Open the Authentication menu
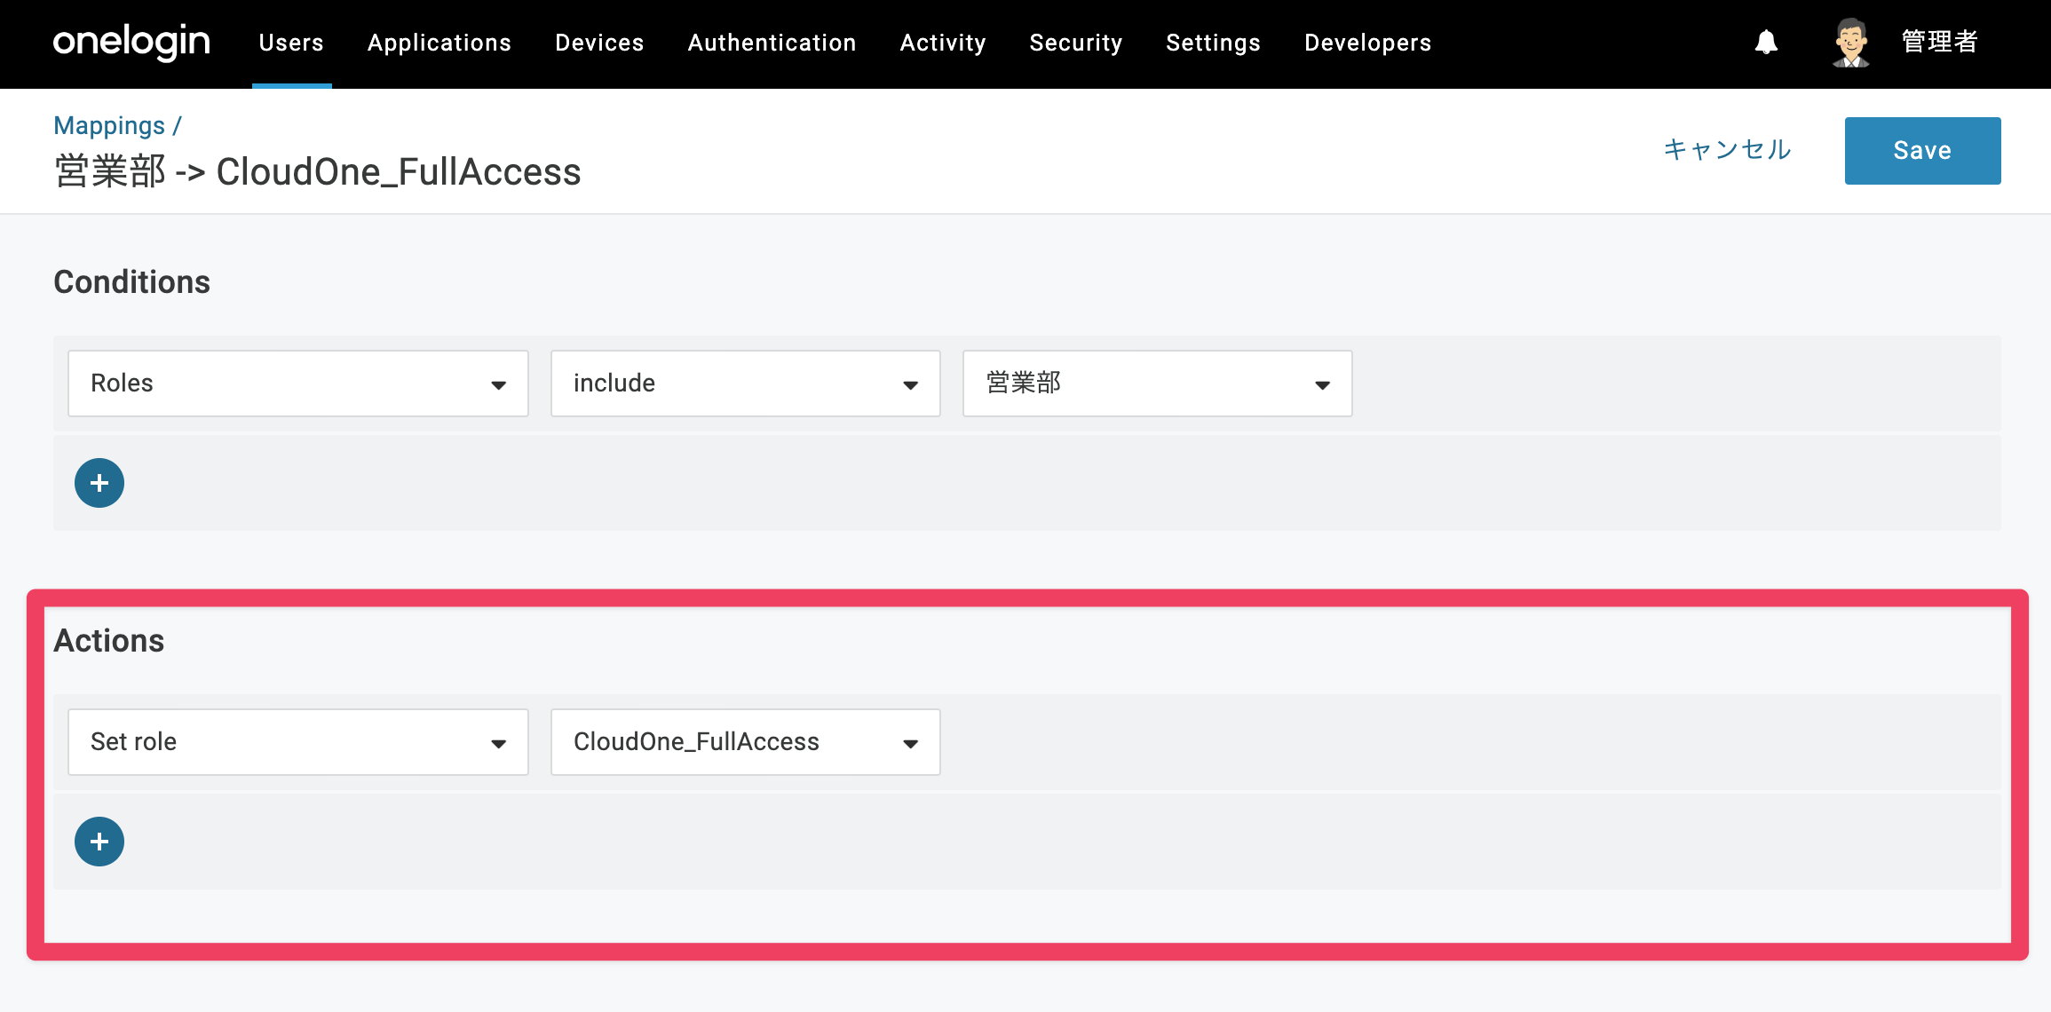Viewport: 2051px width, 1012px height. 772,43
